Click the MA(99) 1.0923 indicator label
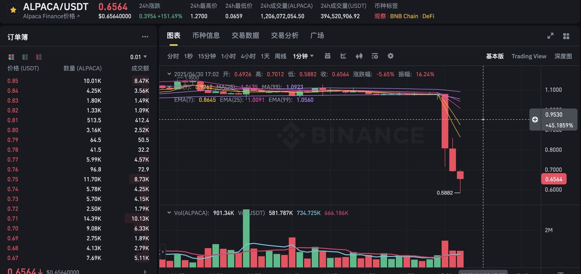This screenshot has width=581, height=274. tap(283, 87)
